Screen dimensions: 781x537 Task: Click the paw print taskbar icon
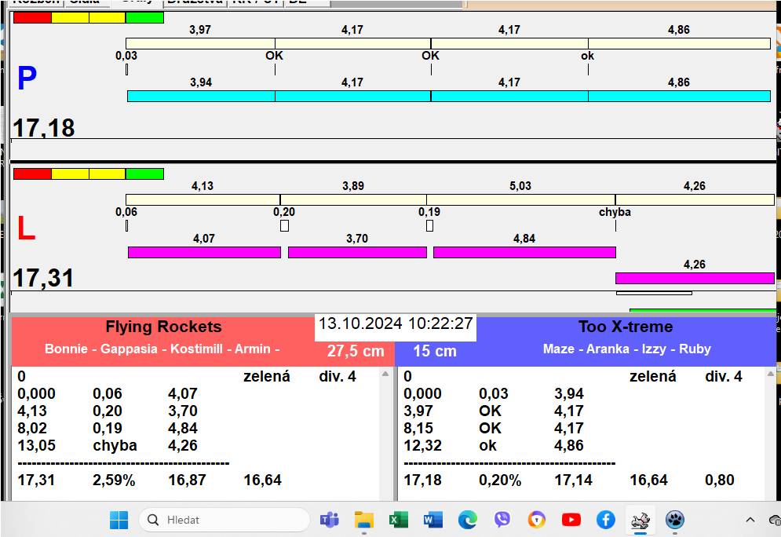[675, 520]
